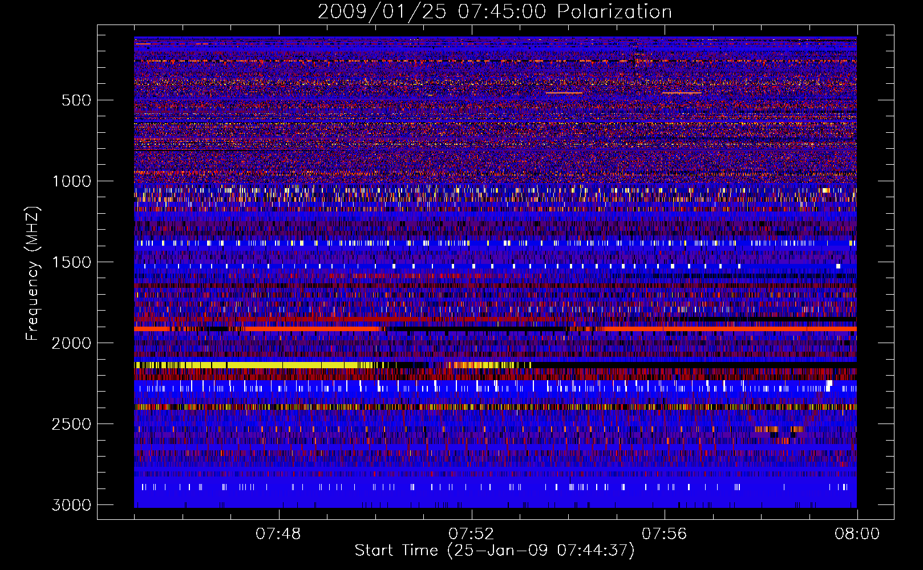Click the bright yellow band near 2150 MHz
The width and height of the screenshot is (923, 570).
tap(254, 365)
